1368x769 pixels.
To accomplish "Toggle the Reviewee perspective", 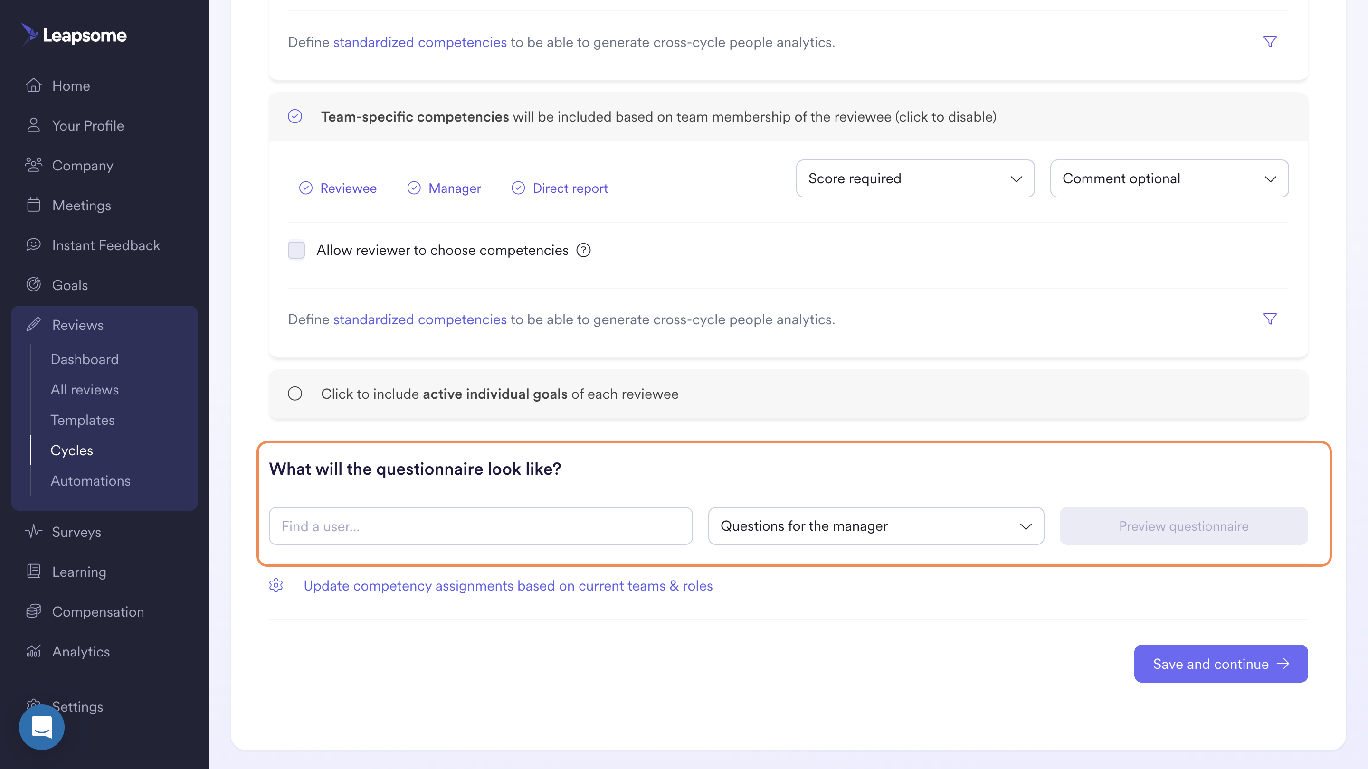I will pyautogui.click(x=338, y=188).
